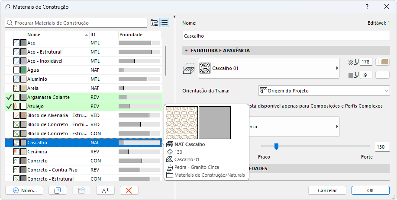Select Concreto - Contra Piso row
The image size is (397, 200).
pyautogui.click(x=83, y=170)
